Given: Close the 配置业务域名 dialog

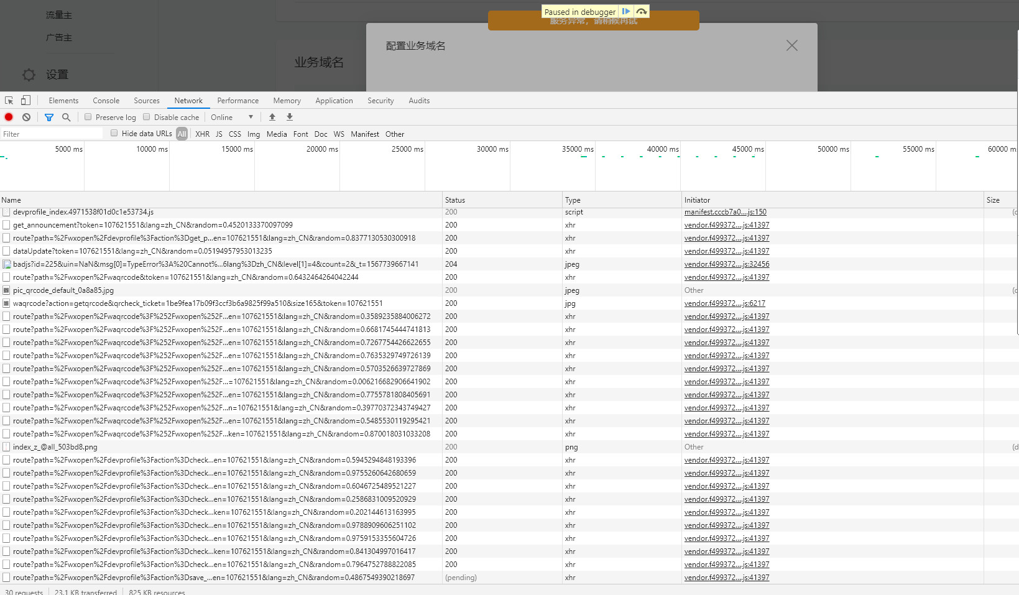Looking at the screenshot, I should click(x=791, y=45).
